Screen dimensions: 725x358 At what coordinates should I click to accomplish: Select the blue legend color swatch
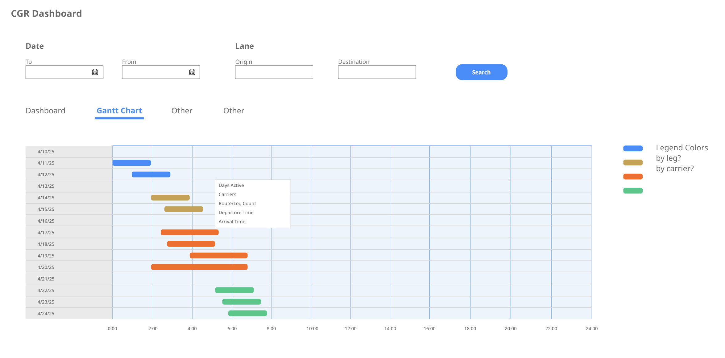click(x=633, y=148)
